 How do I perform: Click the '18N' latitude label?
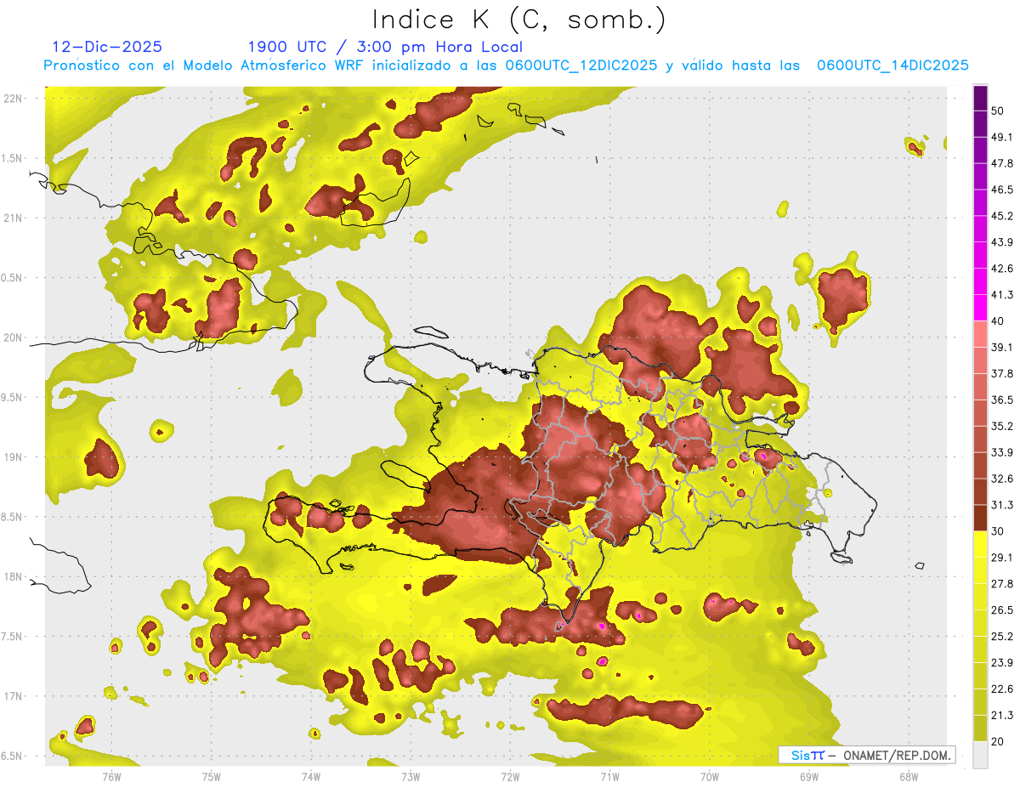click(x=14, y=576)
